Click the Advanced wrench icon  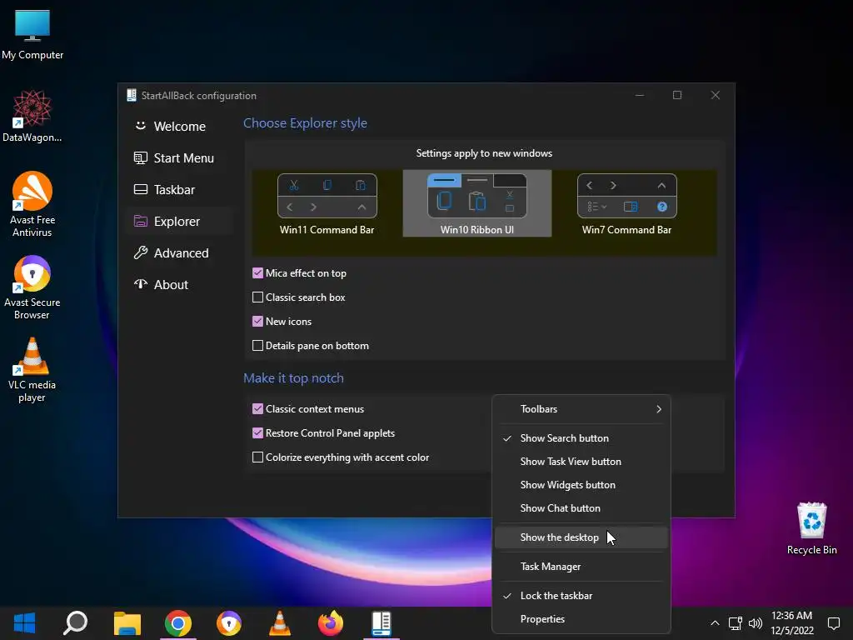tap(140, 252)
